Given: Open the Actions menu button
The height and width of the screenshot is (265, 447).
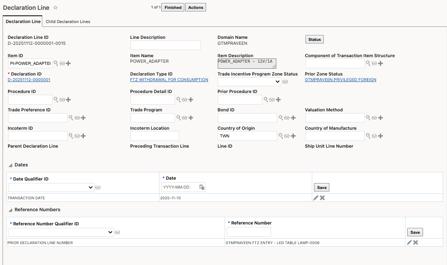Looking at the screenshot, I should tap(195, 7).
